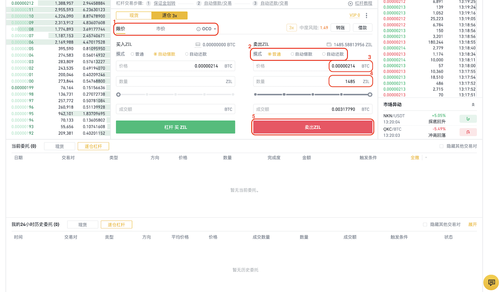500x292 pixels.
Task: Click the red pullback icon for QKC/BTC
Action: point(468,132)
